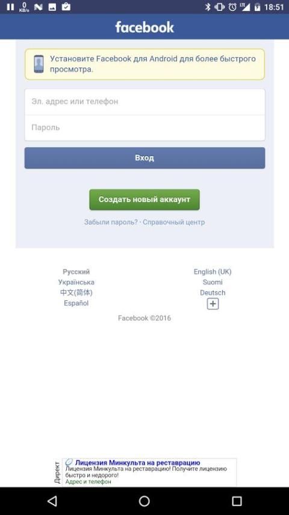Click the blue Вход login button
Image resolution: width=289 pixels, height=515 pixels.
(144, 158)
